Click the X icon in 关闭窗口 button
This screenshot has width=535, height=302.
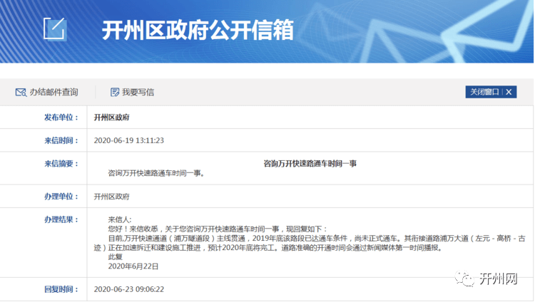pos(509,92)
